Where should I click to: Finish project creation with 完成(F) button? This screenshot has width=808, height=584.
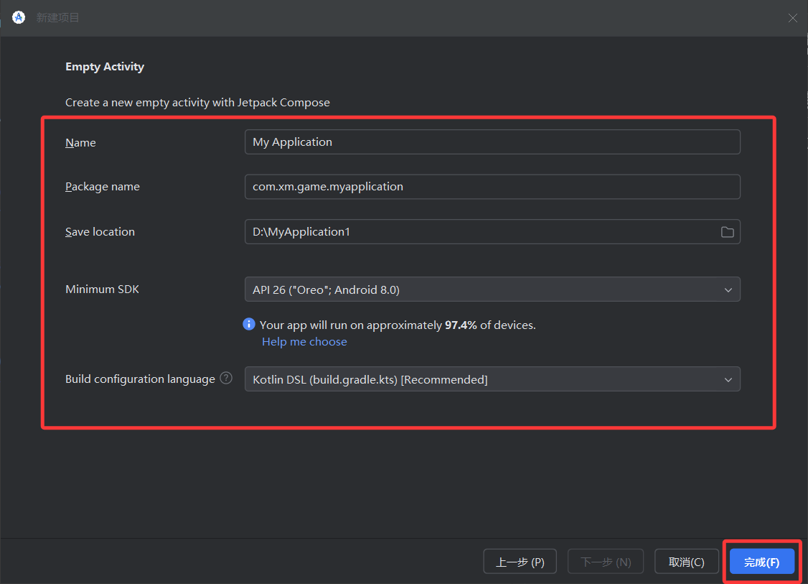click(761, 562)
